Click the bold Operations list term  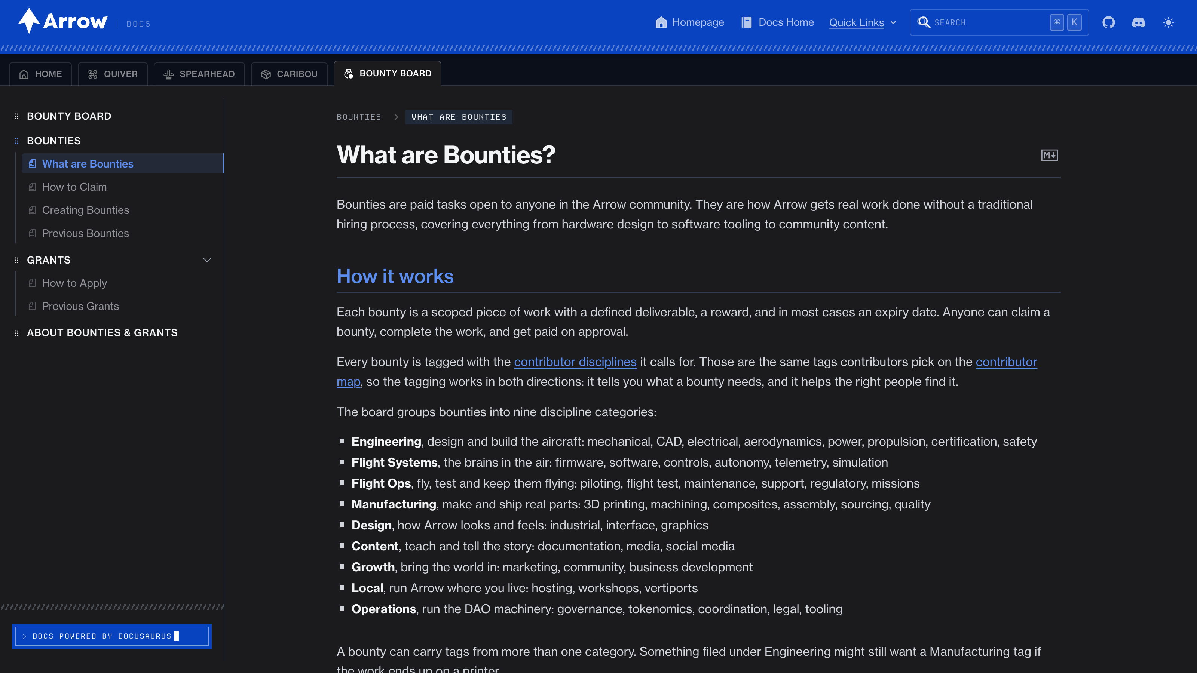point(384,609)
